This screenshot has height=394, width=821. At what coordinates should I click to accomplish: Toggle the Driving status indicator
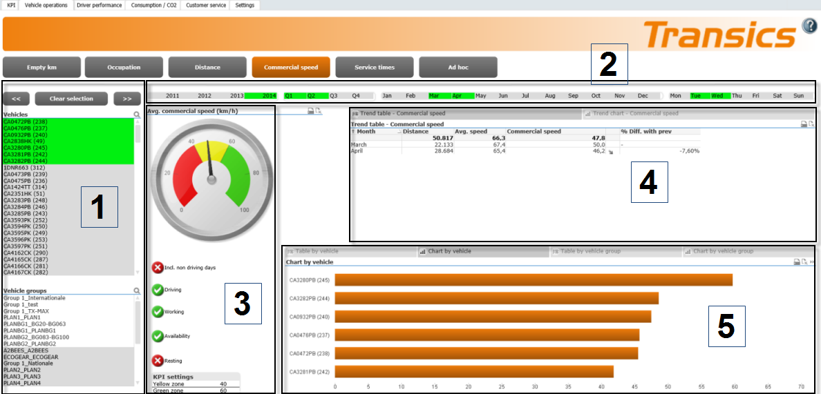coord(158,290)
